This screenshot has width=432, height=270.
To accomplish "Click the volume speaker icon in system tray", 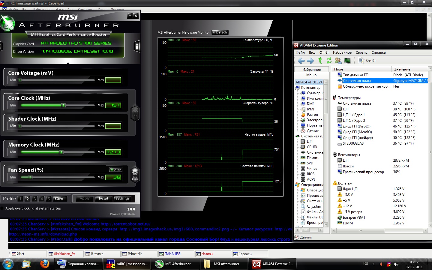I will click(396, 264).
